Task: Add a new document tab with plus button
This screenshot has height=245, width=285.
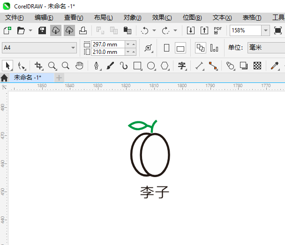Action: (59, 78)
